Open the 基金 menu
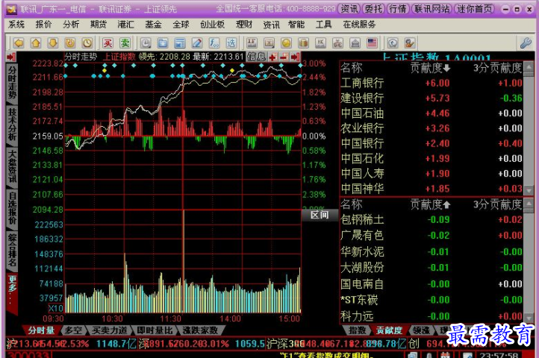The image size is (539, 358). click(153, 25)
